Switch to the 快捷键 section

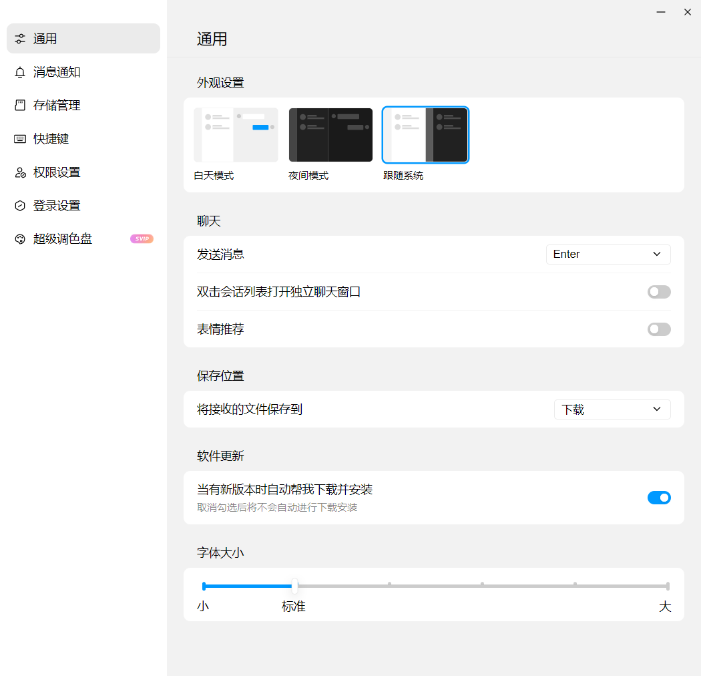(51, 139)
